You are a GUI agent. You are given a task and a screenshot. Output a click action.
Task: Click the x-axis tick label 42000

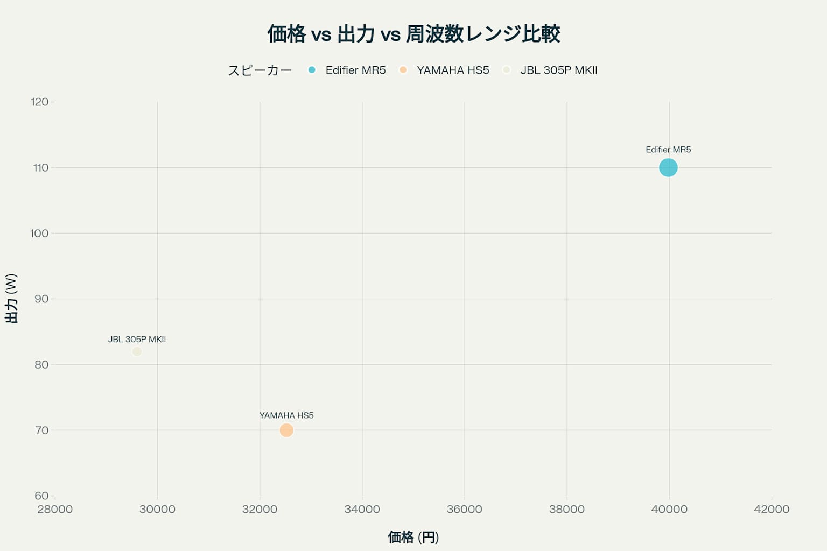click(x=772, y=509)
